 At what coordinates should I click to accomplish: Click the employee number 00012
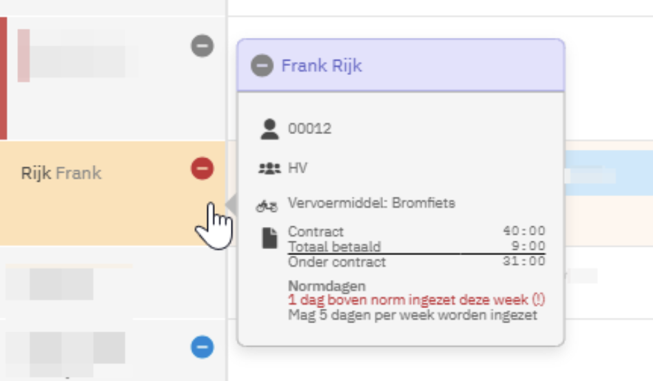[309, 129]
